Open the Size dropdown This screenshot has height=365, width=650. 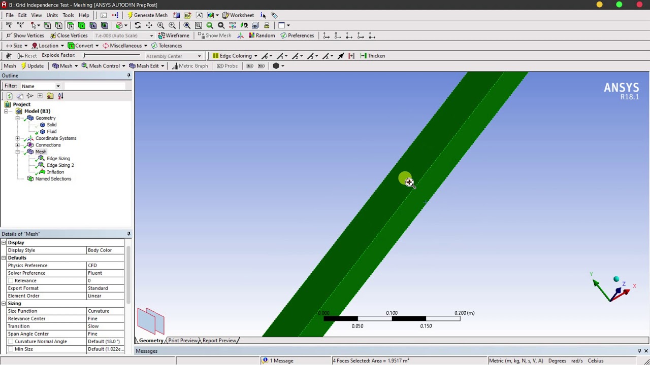[17, 46]
